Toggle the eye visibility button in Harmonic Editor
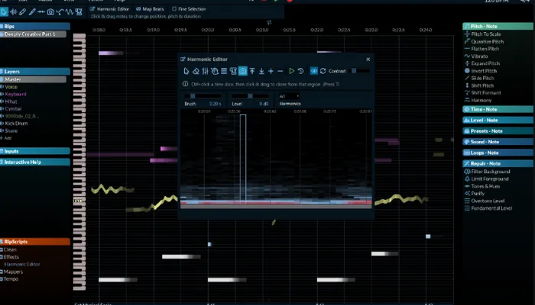Image resolution: width=535 pixels, height=305 pixels. (313, 71)
